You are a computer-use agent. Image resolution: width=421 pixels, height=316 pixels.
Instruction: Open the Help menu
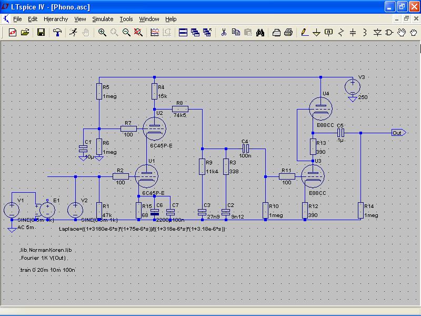171,19
